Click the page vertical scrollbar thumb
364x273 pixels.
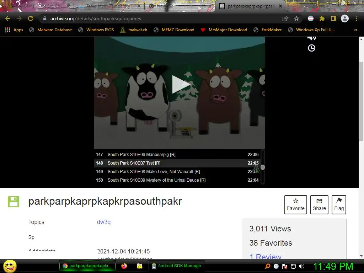[x=361, y=101]
